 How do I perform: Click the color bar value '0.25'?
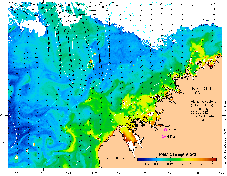pos(170,164)
